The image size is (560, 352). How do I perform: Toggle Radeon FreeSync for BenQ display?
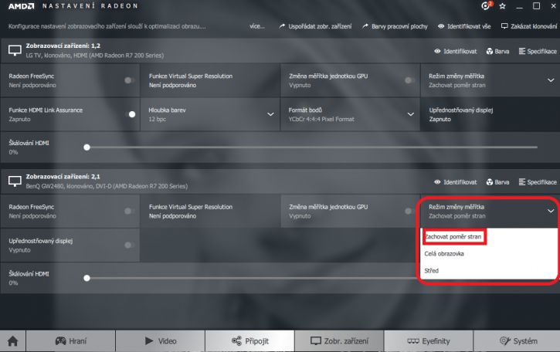point(129,211)
